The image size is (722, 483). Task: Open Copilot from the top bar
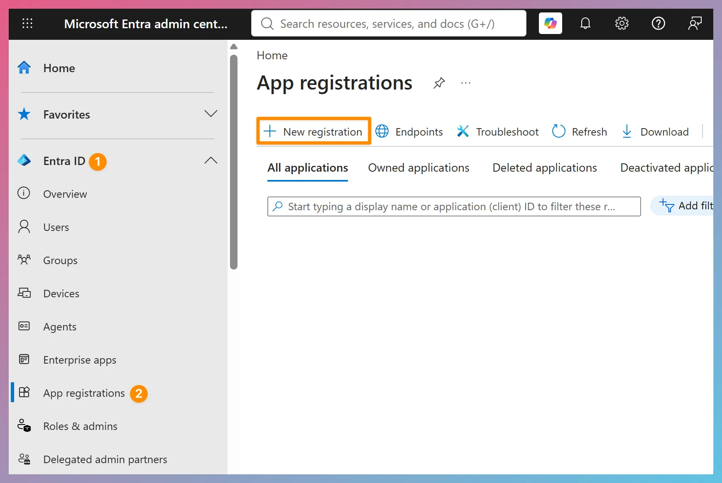pyautogui.click(x=550, y=23)
